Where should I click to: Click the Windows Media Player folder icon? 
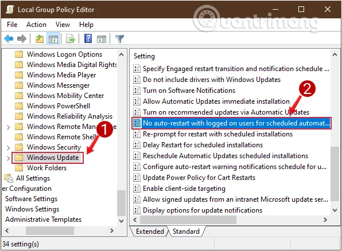(19, 74)
